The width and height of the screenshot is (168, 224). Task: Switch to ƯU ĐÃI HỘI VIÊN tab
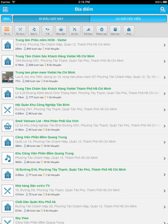128,19
